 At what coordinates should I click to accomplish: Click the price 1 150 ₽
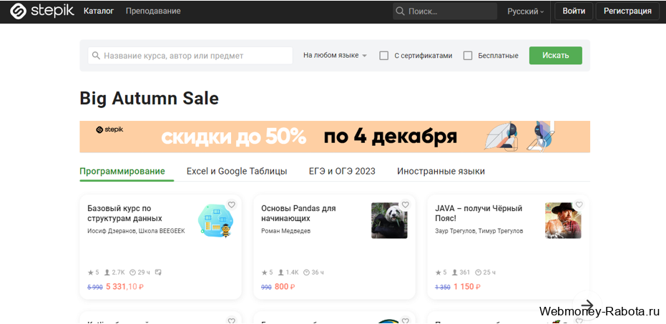469,287
